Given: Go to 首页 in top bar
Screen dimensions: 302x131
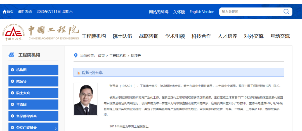Looking at the screenshot, I should [x=10, y=12].
